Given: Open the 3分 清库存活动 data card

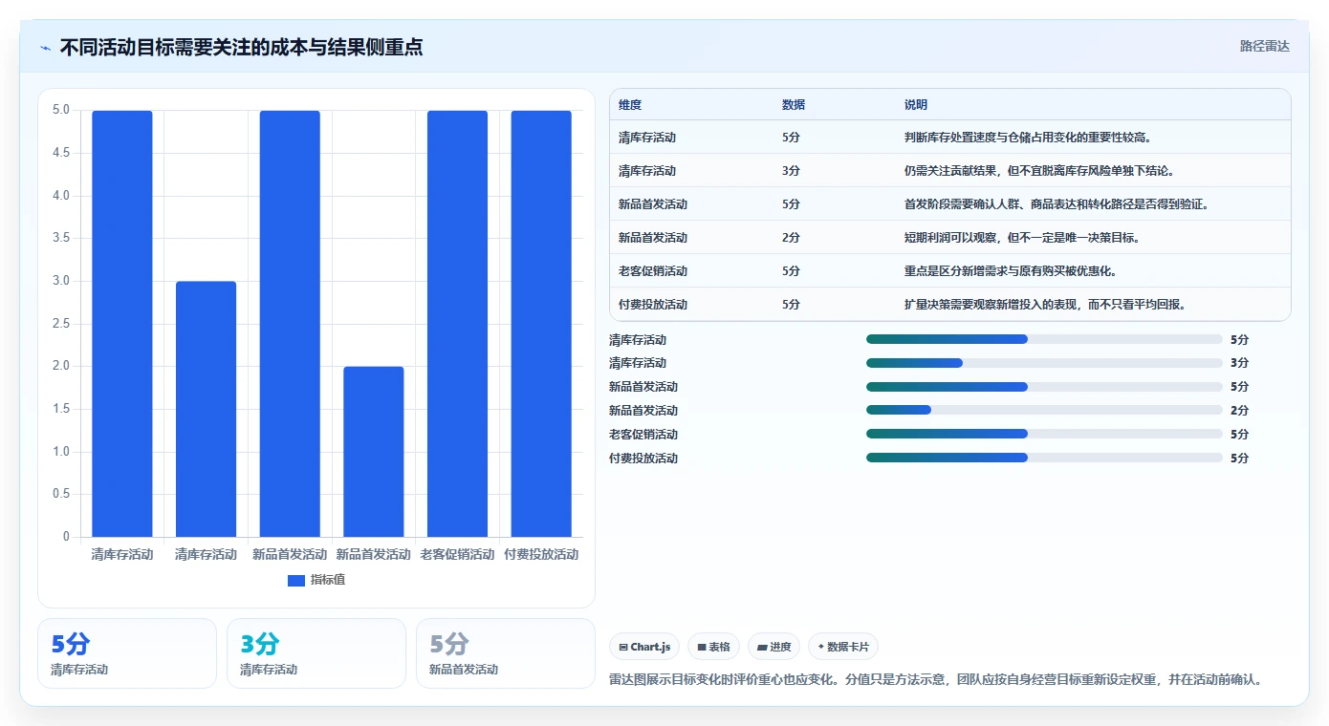Looking at the screenshot, I should (x=316, y=653).
